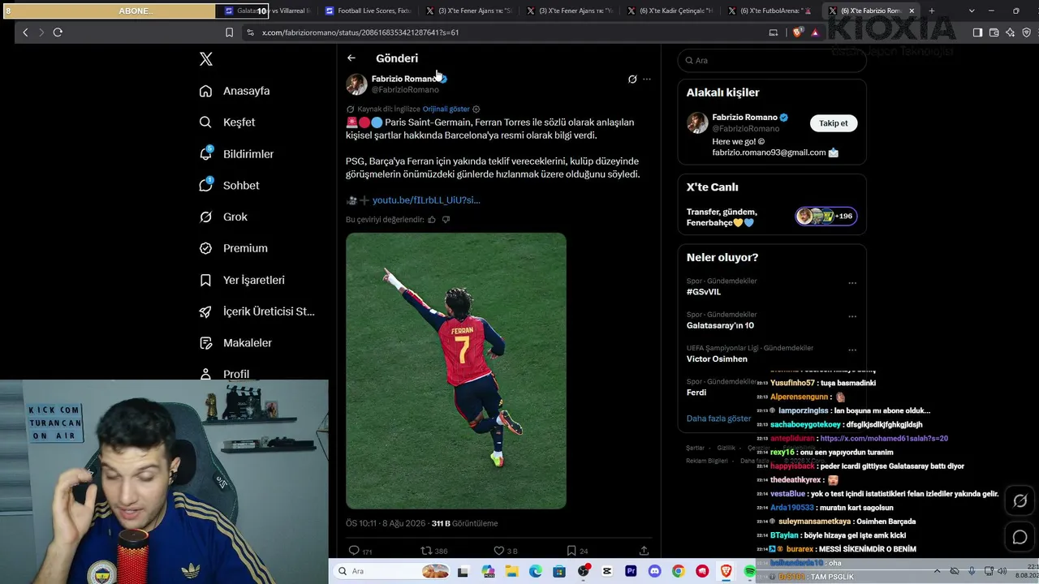This screenshot has height=584, width=1039.
Task: Open Microsoft Edge from the taskbar
Action: click(535, 572)
